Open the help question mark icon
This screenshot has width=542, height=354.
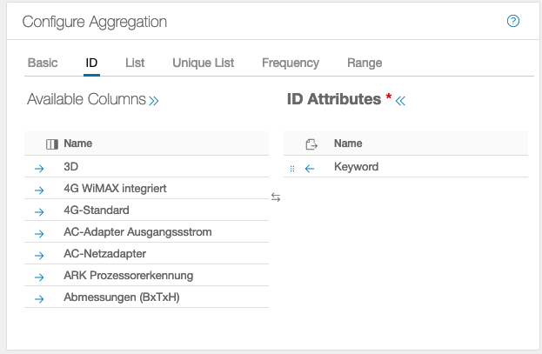pyautogui.click(x=513, y=21)
